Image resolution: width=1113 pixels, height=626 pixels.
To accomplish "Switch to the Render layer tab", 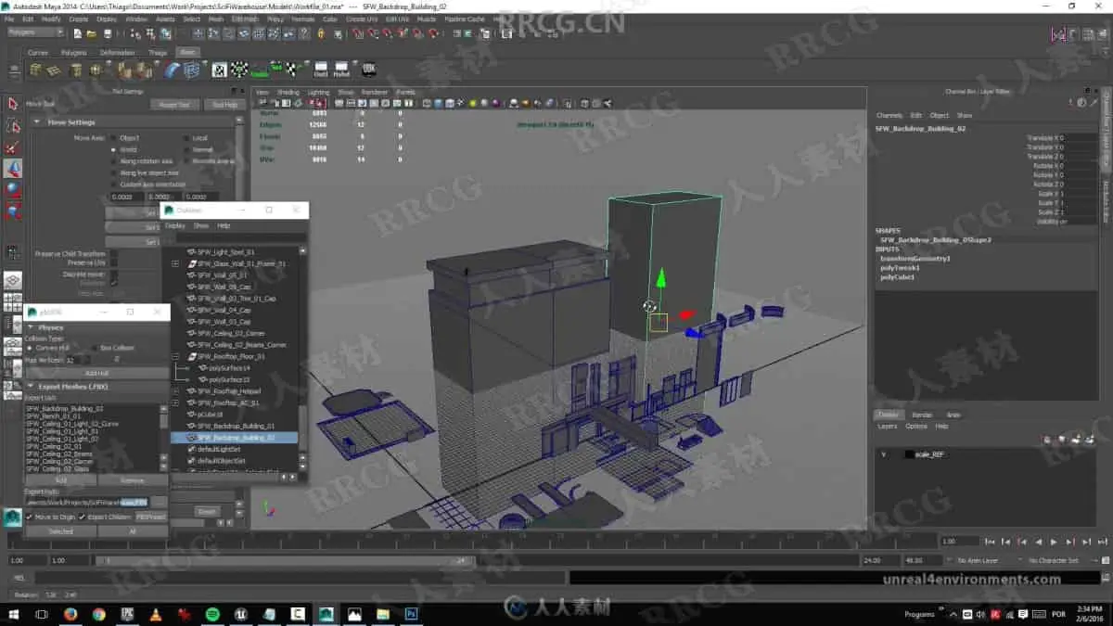I will click(921, 415).
